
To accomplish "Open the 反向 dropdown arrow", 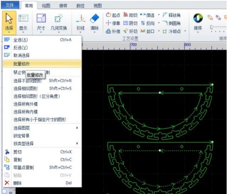I will [x=159, y=23].
